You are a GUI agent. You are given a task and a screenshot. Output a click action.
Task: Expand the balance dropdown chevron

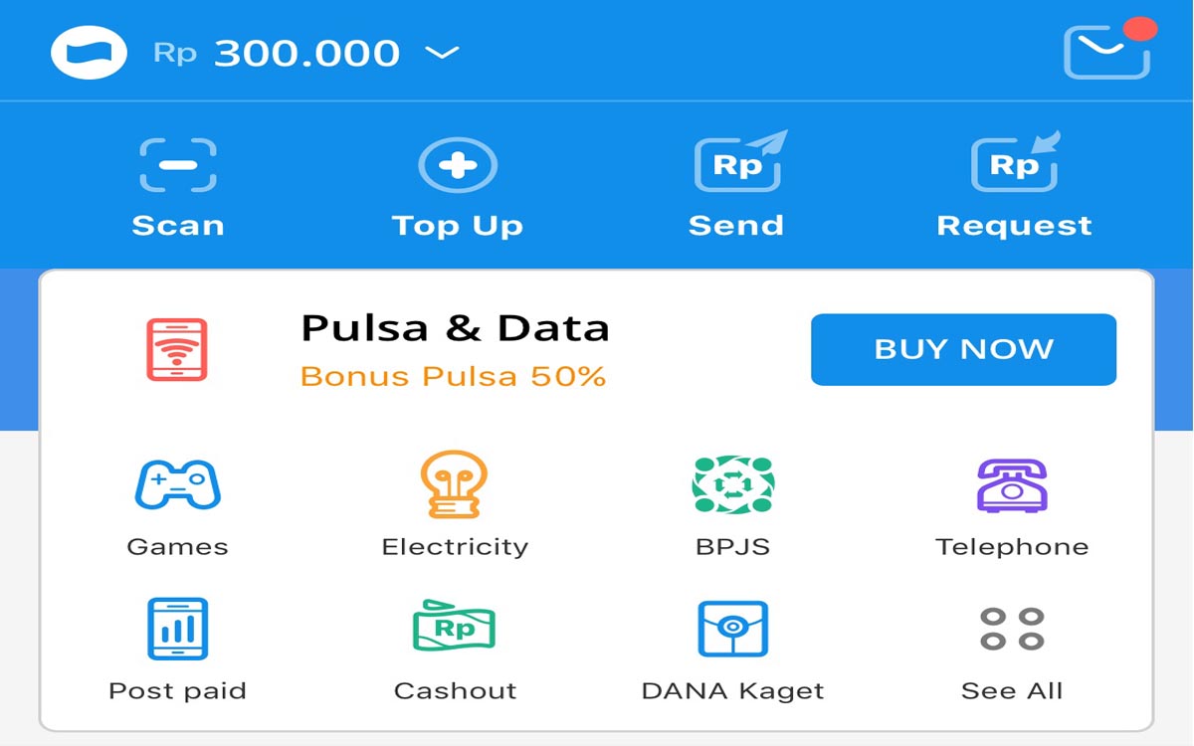pyautogui.click(x=442, y=53)
